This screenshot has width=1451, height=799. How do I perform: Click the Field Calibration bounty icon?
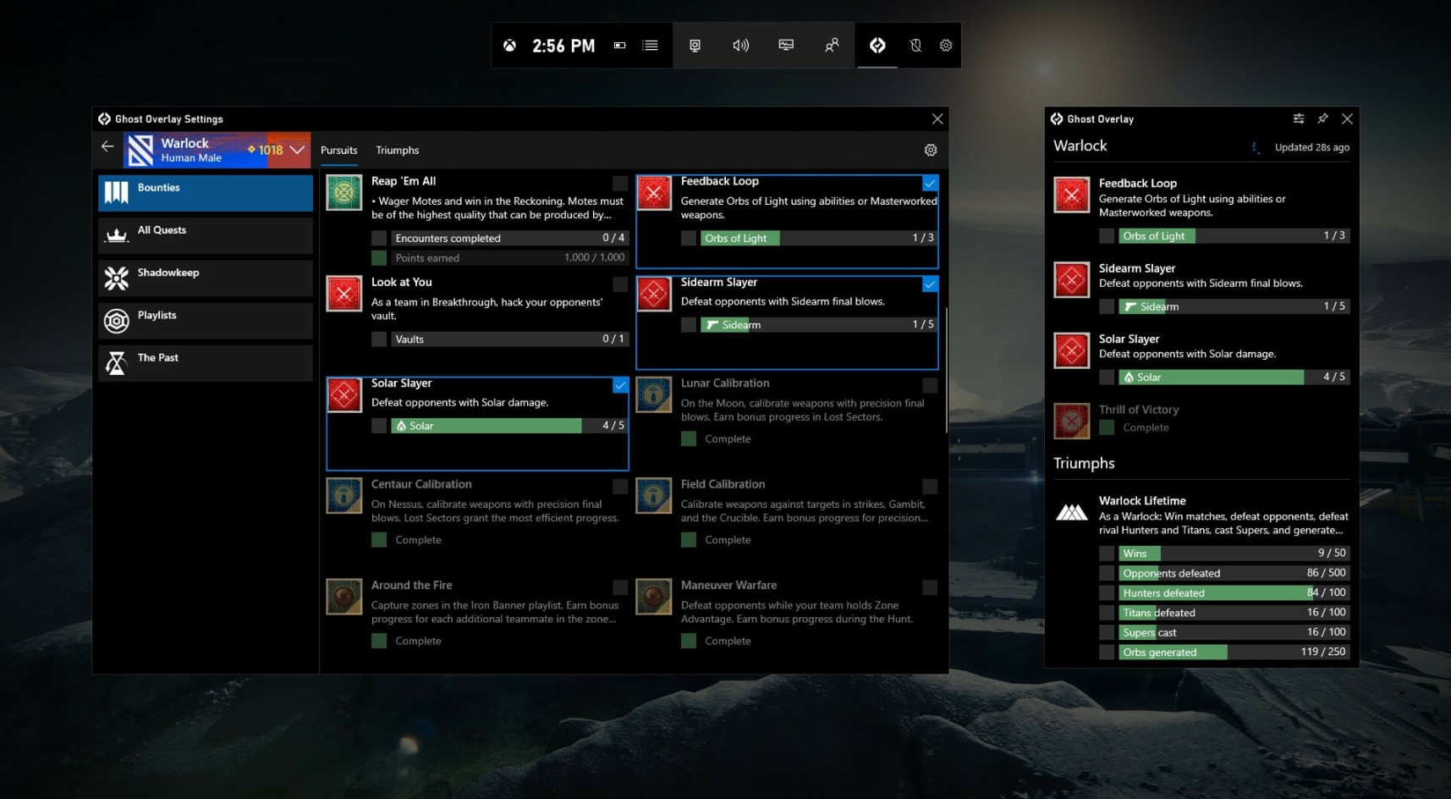pos(654,495)
